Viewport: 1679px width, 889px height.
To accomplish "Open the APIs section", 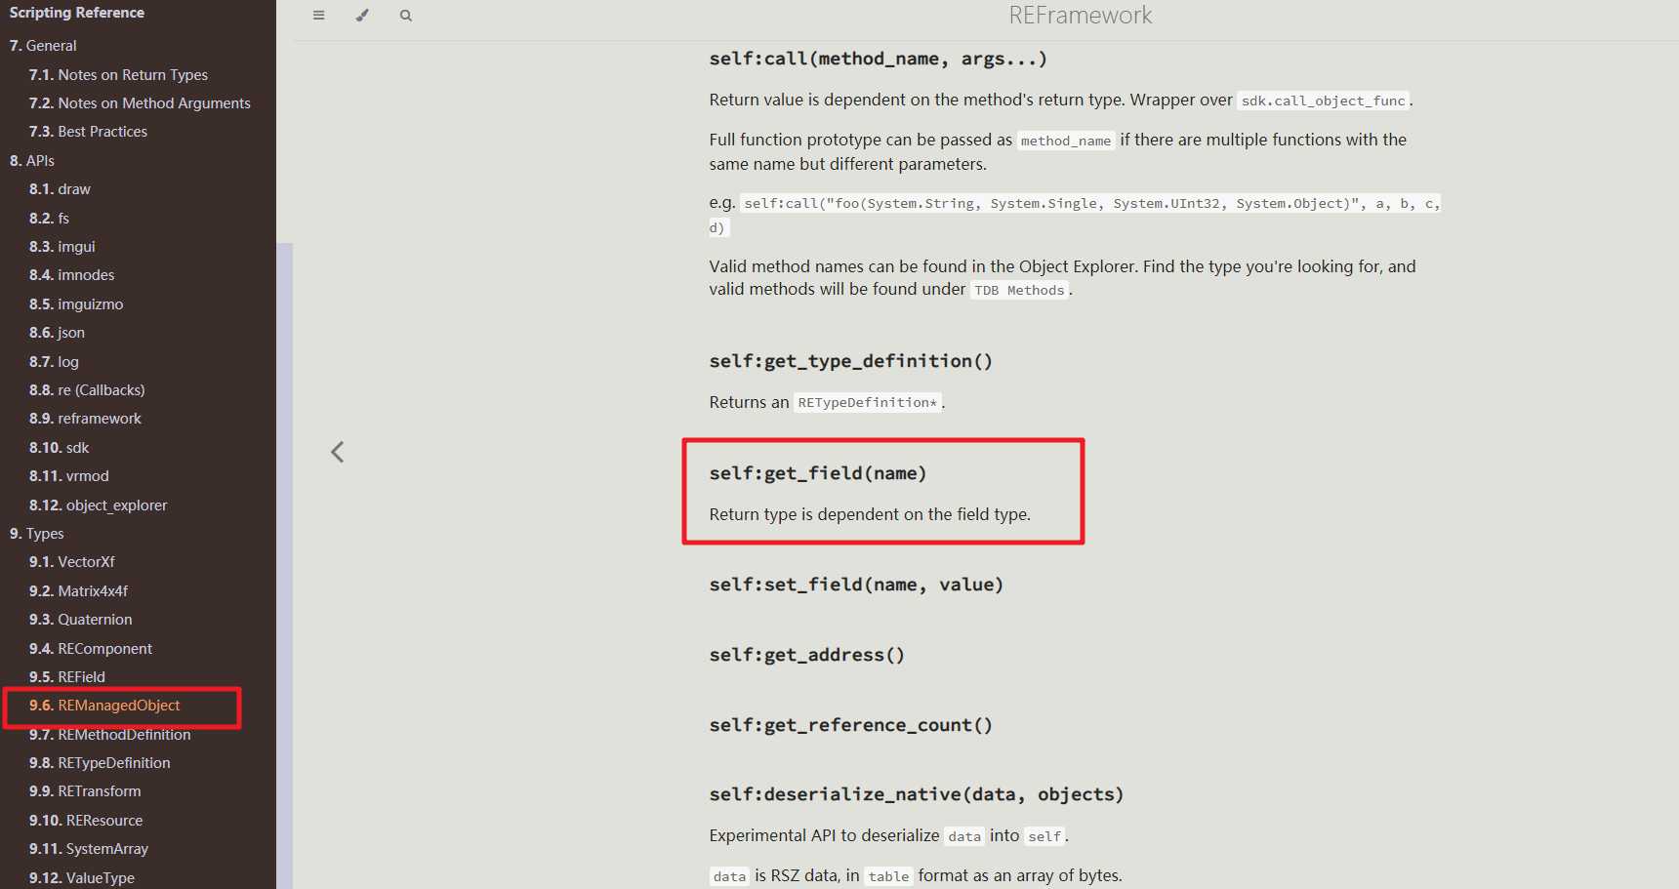I will click(40, 161).
